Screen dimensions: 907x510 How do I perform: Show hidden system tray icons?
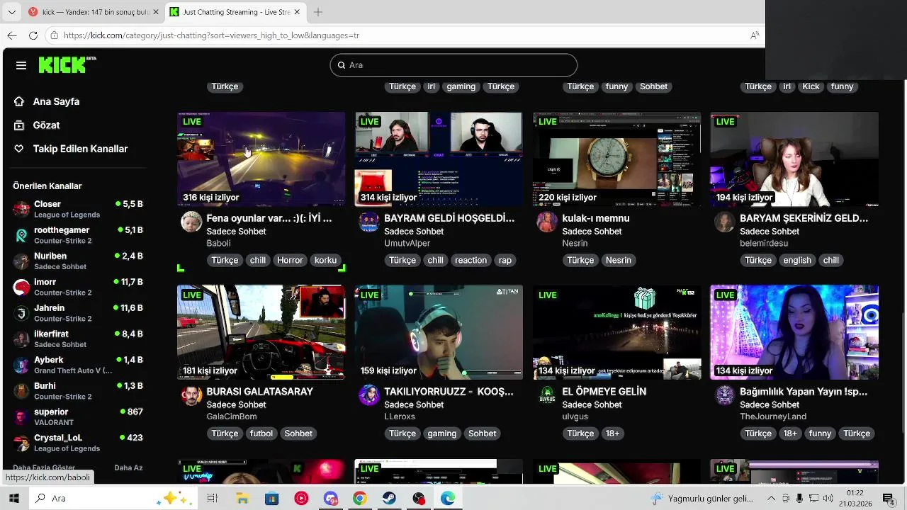[x=771, y=499]
